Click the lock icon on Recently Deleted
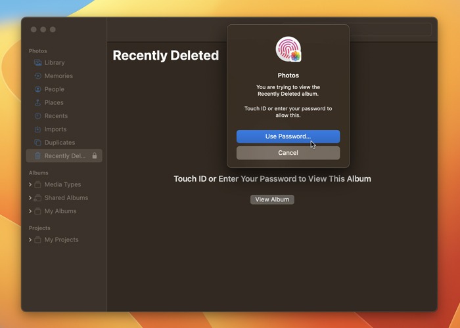 pos(95,155)
